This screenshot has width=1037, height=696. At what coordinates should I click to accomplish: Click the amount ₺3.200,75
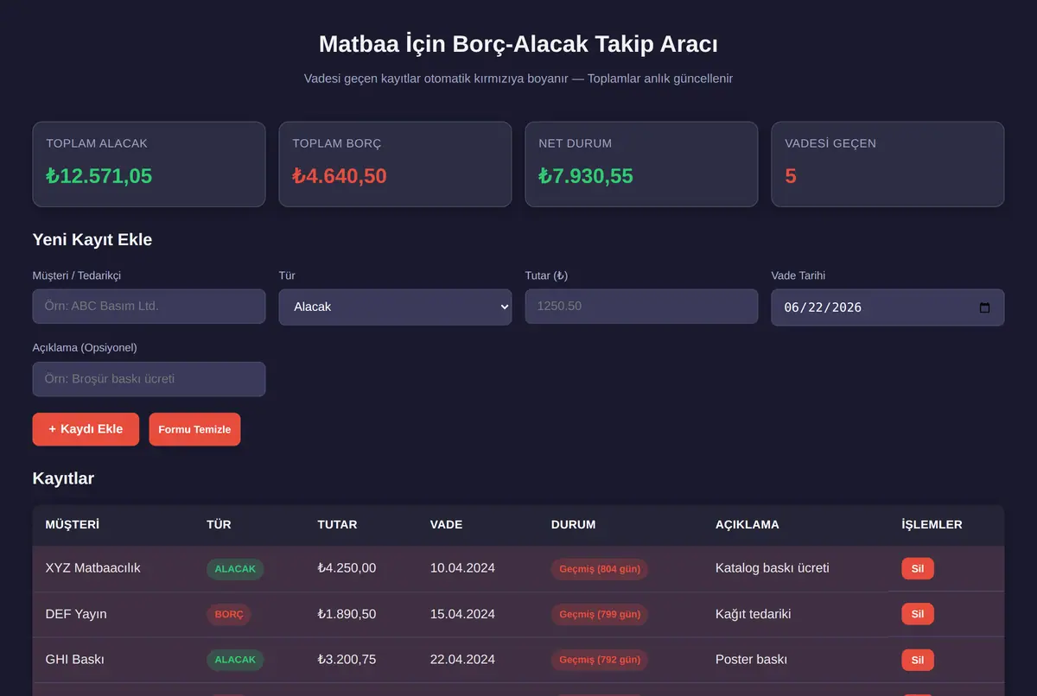347,660
